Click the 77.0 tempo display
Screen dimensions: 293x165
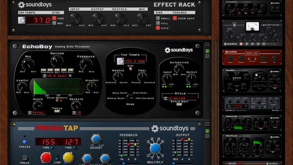point(39,21)
